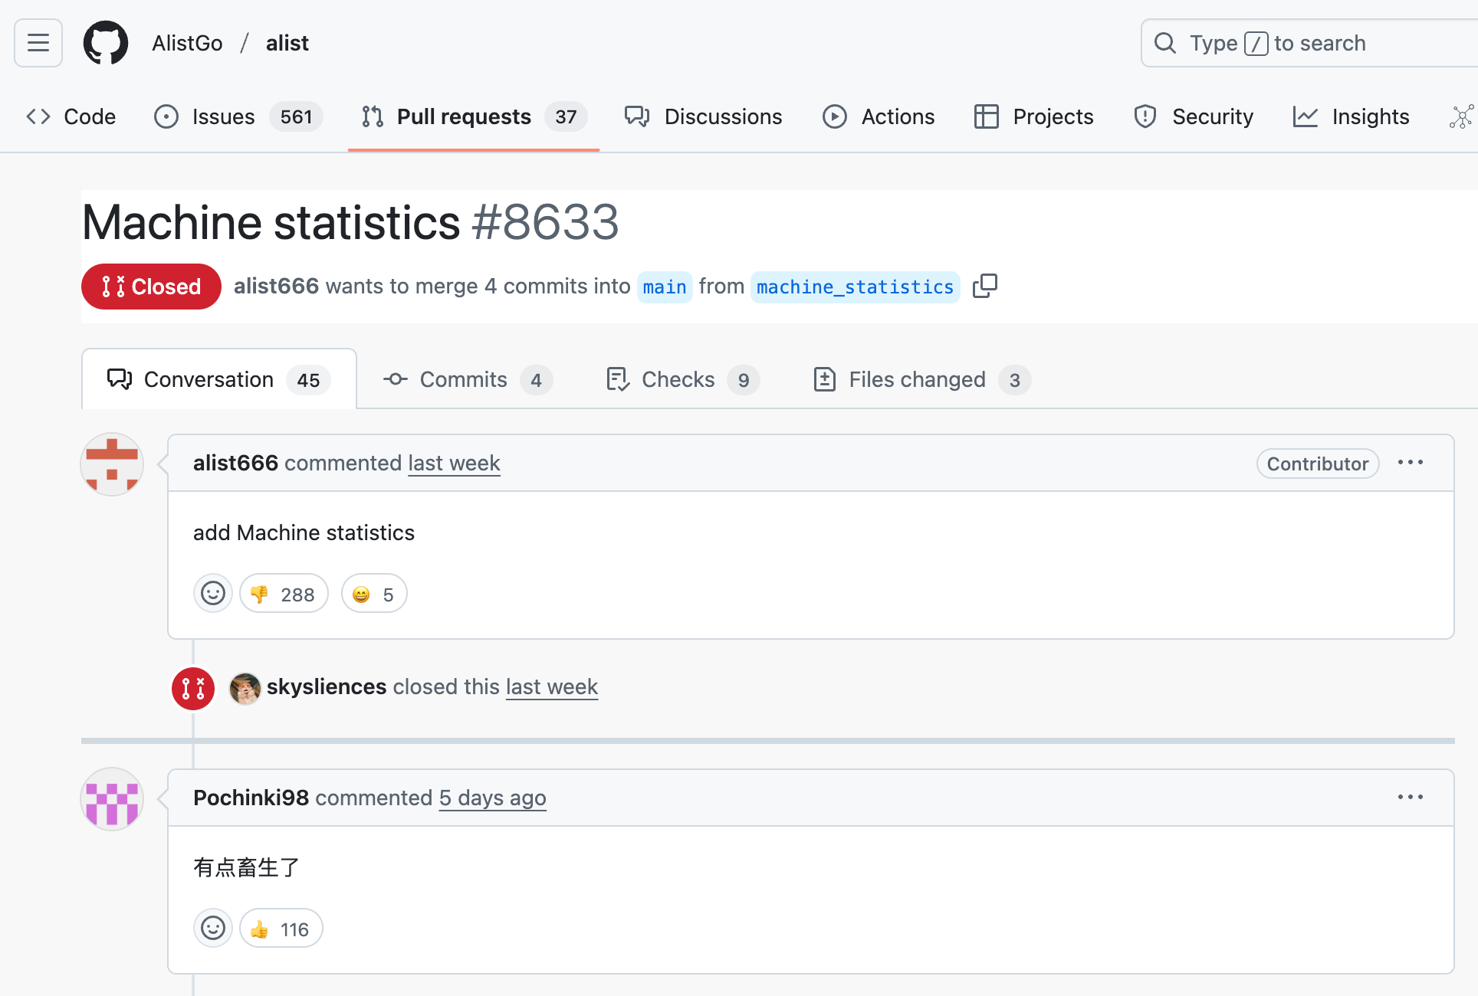Toggle the laugh emoji 5 reaction
Viewport: 1478px width, 996px height.
(x=374, y=594)
